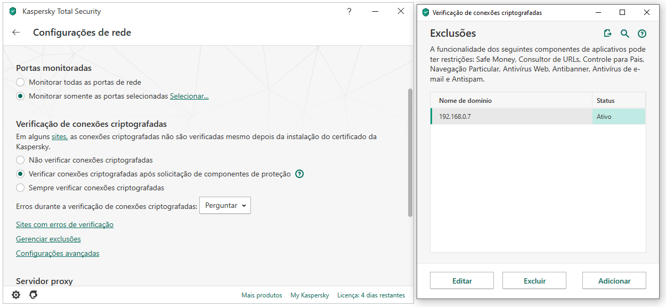Click Licença: 4 dias restantes
This screenshot has height=307, width=666.
371,295
